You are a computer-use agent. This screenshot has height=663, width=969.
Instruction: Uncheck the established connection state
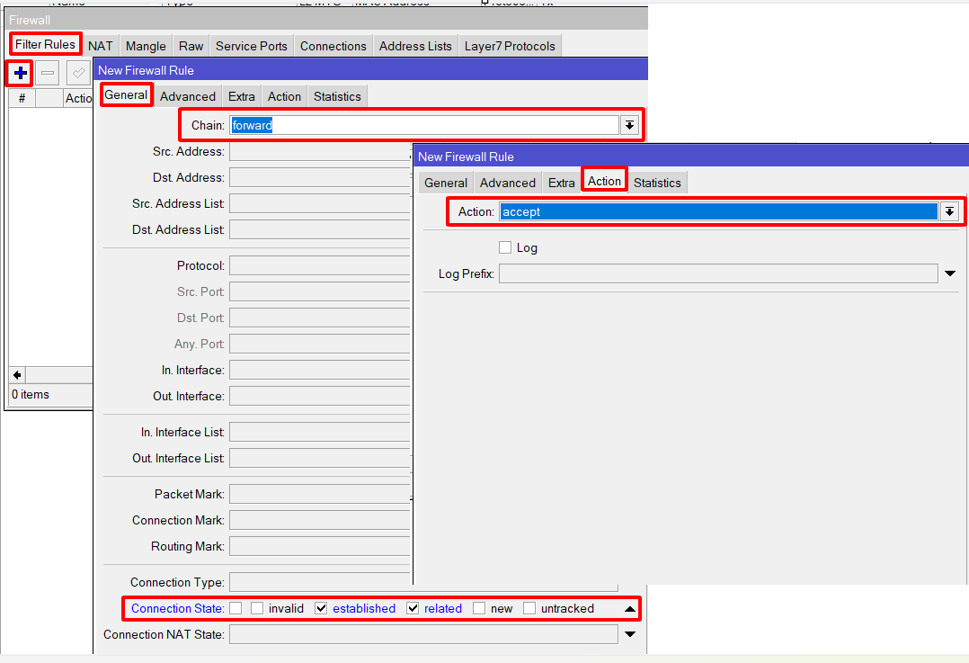click(x=321, y=608)
